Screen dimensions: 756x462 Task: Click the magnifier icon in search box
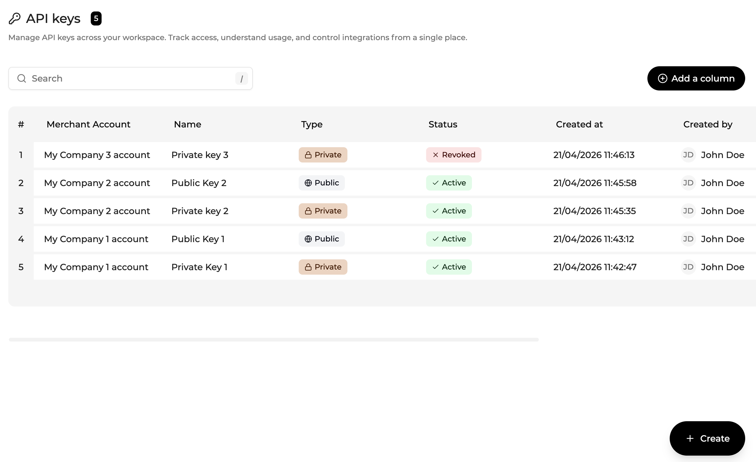pyautogui.click(x=22, y=78)
